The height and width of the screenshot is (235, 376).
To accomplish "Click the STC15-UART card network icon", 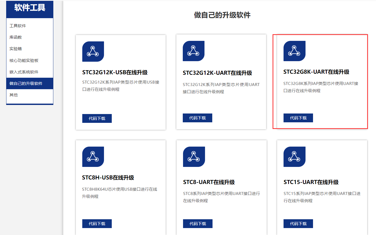I will pos(294,157).
